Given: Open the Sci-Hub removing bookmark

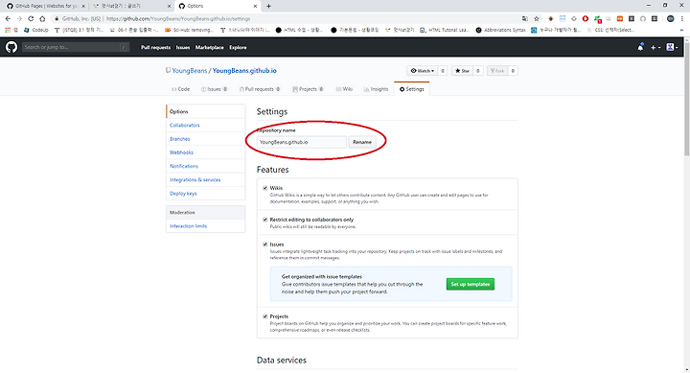Looking at the screenshot, I should (x=189, y=30).
